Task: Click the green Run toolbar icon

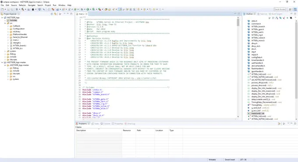Action: (88, 9)
